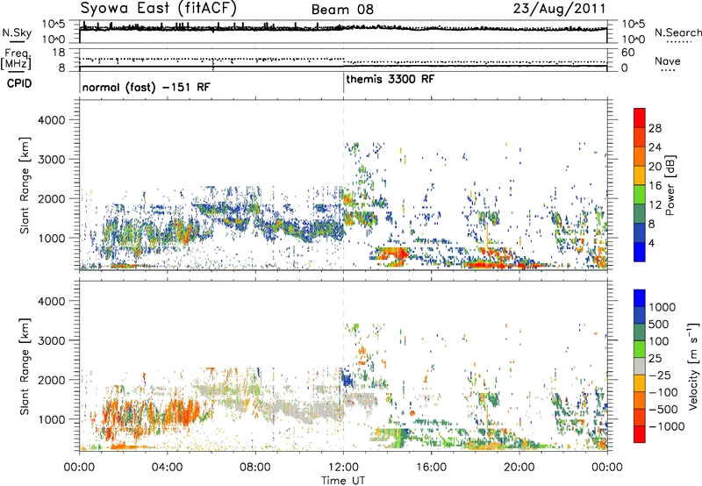
Task: Pick the red bottom Velocity colorbar segment
Action: (640, 434)
